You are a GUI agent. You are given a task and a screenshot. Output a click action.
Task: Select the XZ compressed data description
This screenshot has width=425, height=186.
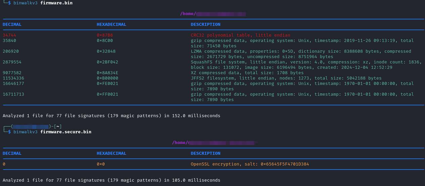coord(247,73)
